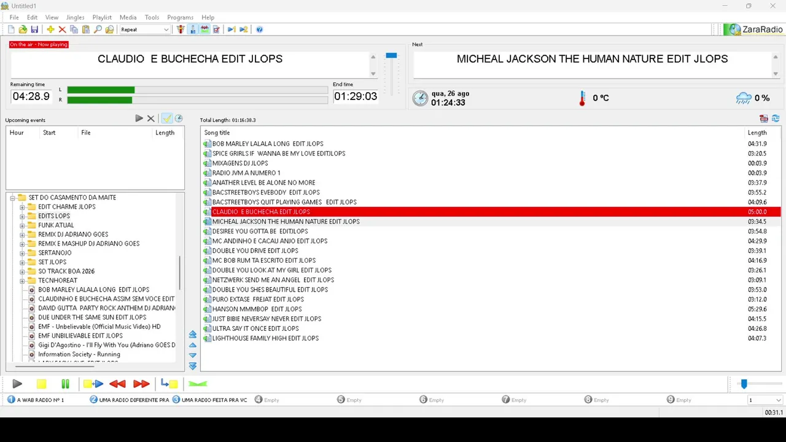Pause playback with the green pause button
This screenshot has height=442, width=786.
pyautogui.click(x=65, y=384)
